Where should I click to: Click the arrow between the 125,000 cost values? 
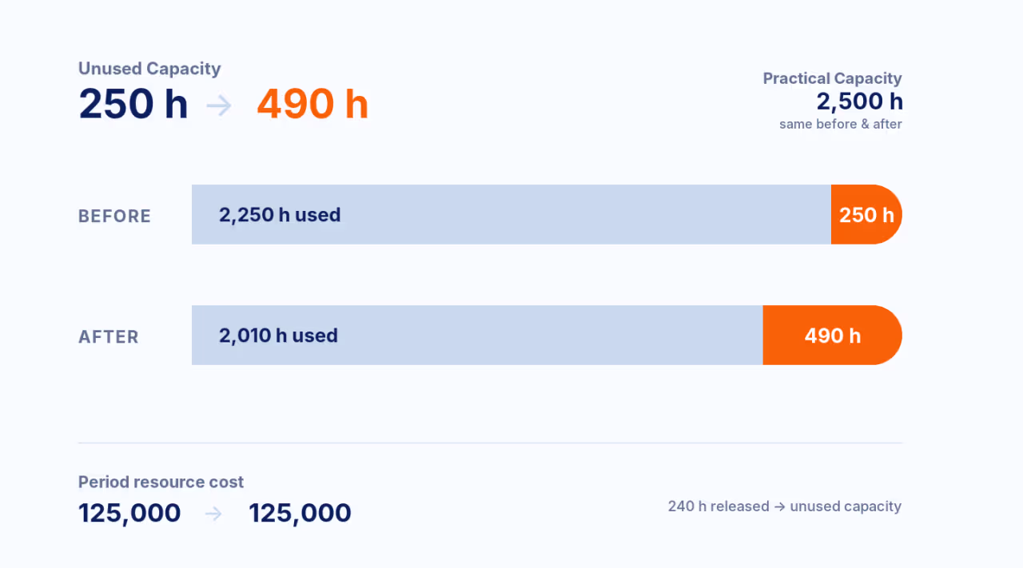213,514
